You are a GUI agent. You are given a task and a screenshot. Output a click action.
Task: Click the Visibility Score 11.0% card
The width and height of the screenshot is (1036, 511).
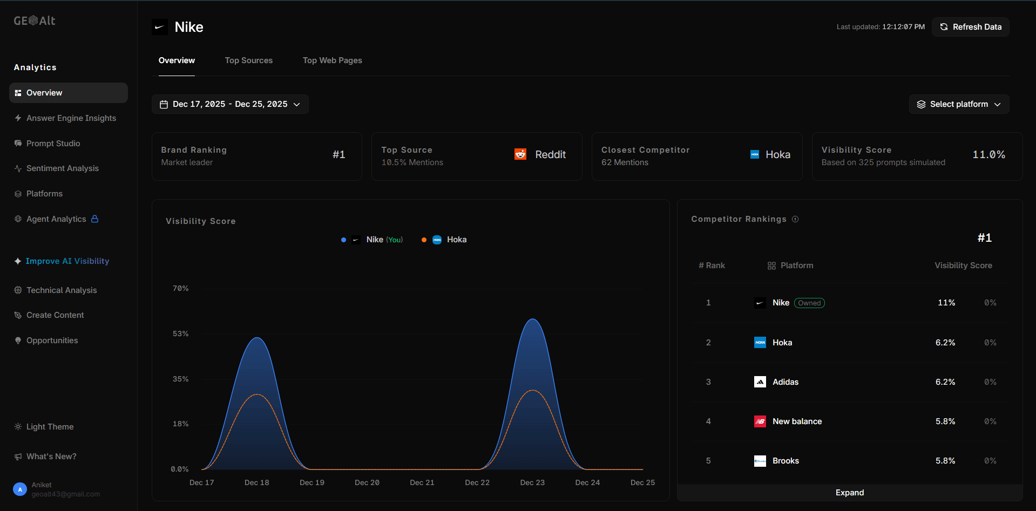917,156
